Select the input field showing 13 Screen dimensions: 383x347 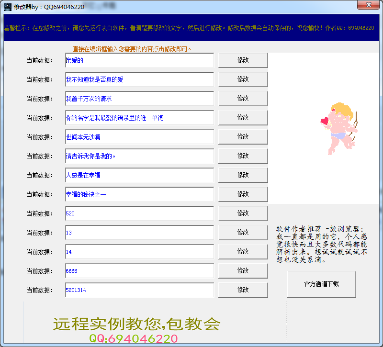(139, 233)
